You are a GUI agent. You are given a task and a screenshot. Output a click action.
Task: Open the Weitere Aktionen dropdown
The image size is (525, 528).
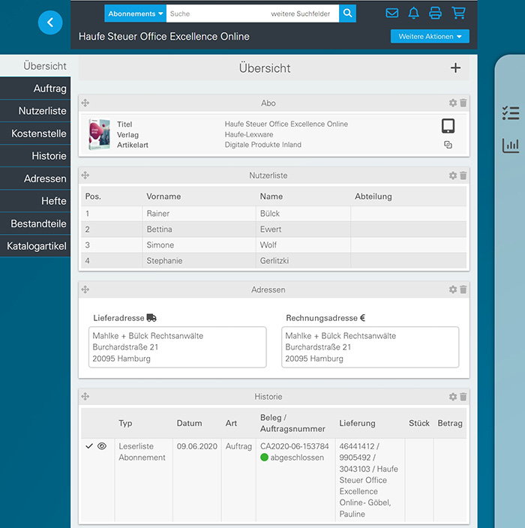pyautogui.click(x=430, y=36)
